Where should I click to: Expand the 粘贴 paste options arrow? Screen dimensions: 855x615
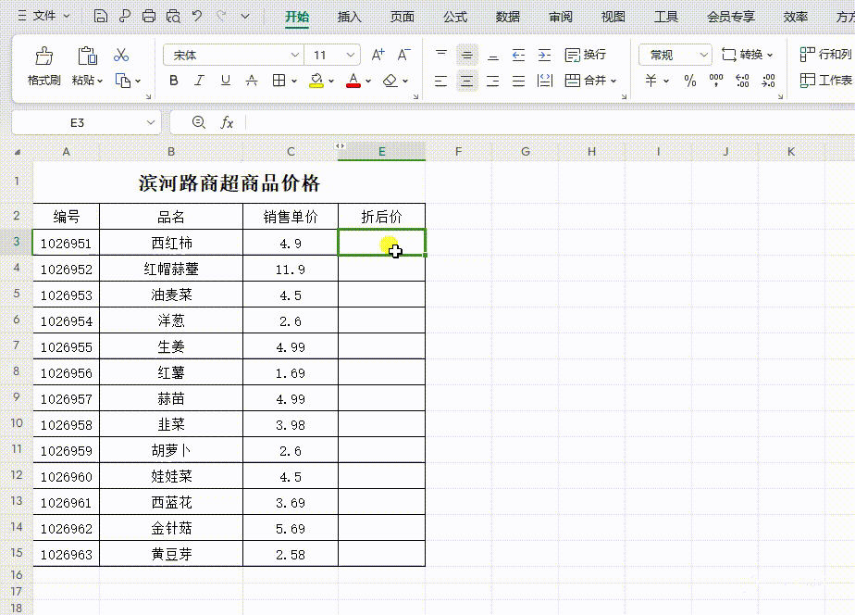100,82
